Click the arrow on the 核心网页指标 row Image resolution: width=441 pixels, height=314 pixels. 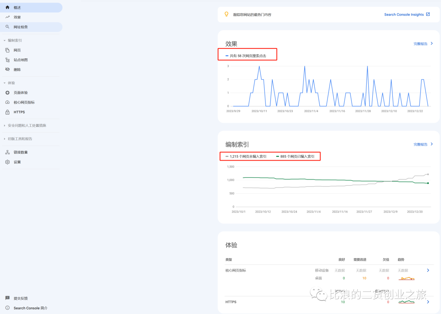point(428,270)
